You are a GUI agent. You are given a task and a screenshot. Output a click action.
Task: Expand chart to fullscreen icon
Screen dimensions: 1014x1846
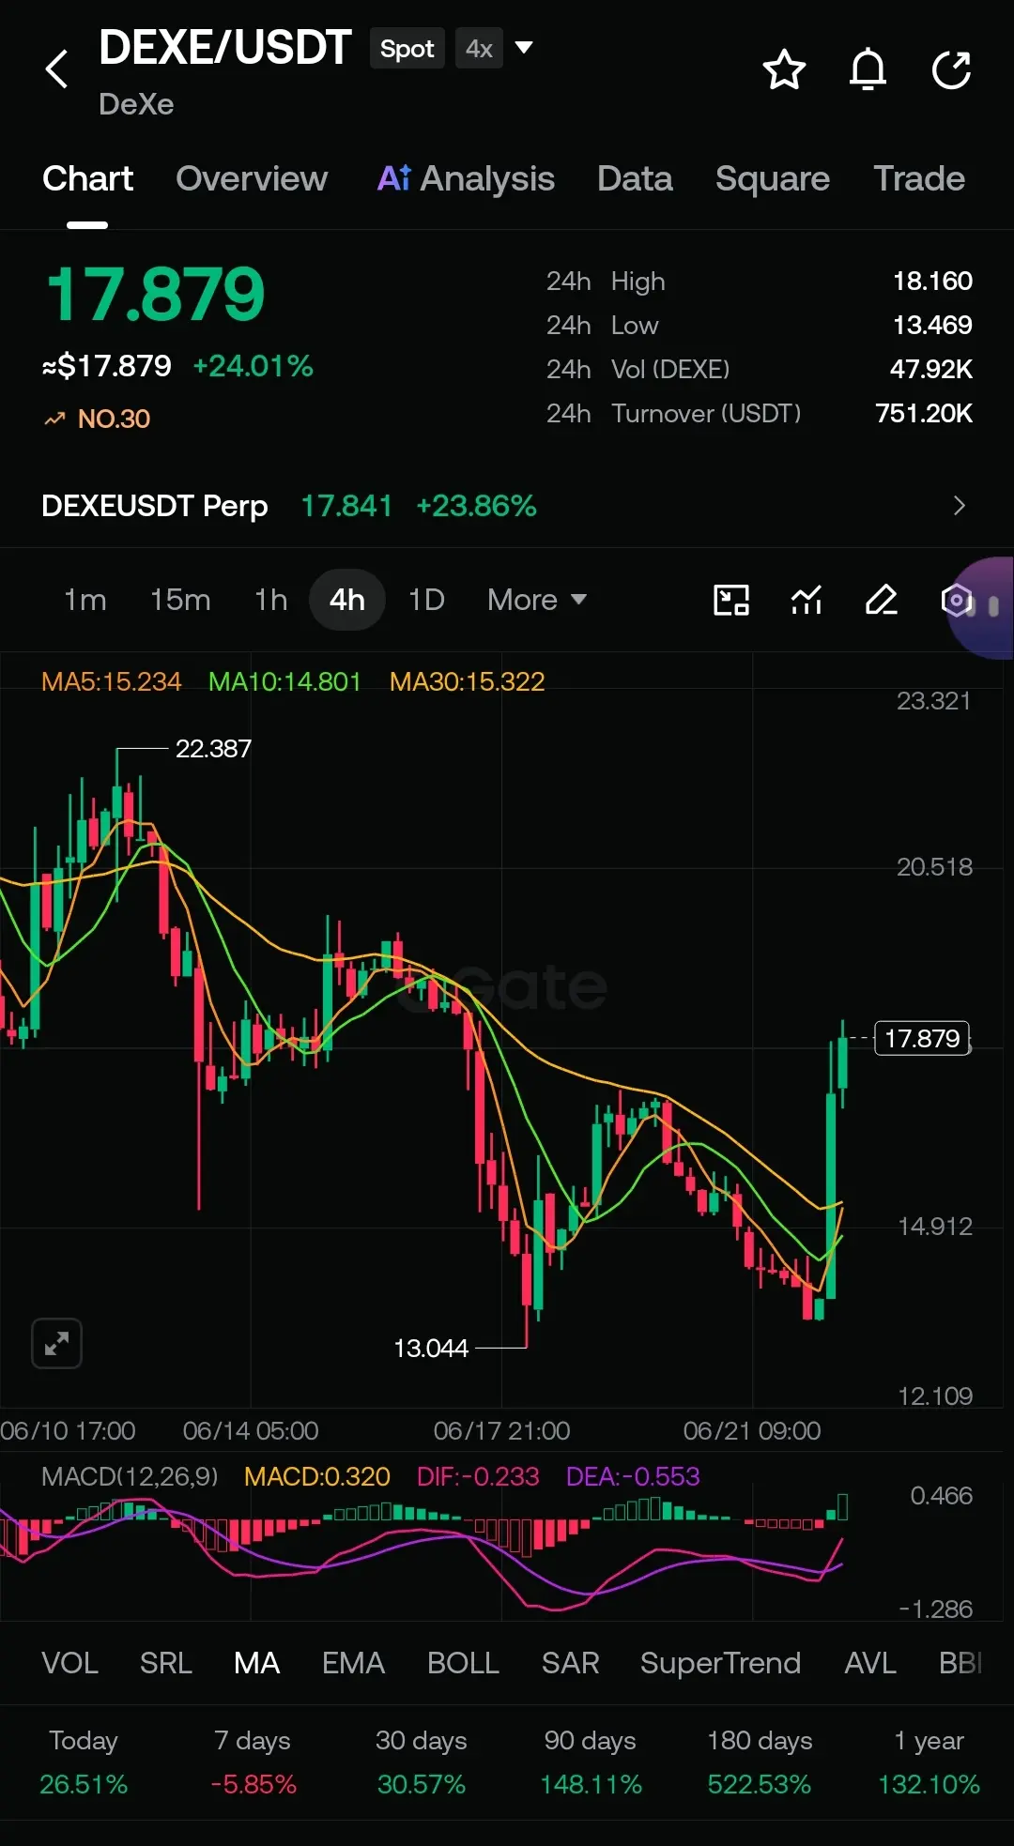tap(56, 1344)
